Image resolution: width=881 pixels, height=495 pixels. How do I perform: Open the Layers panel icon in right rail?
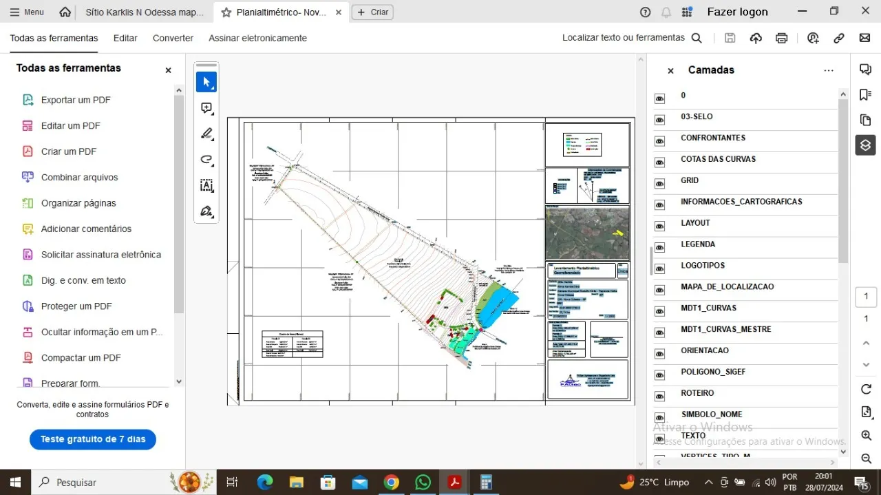866,145
